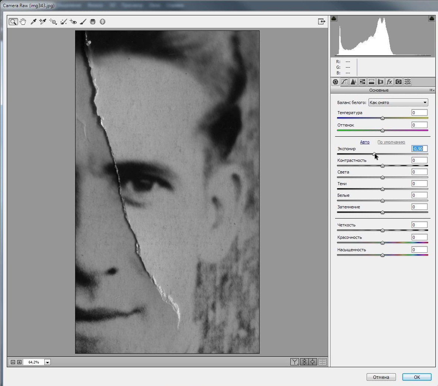Open the Basic (Основные) panel tab
Image resolution: width=438 pixels, height=386 pixels.
click(x=335, y=82)
